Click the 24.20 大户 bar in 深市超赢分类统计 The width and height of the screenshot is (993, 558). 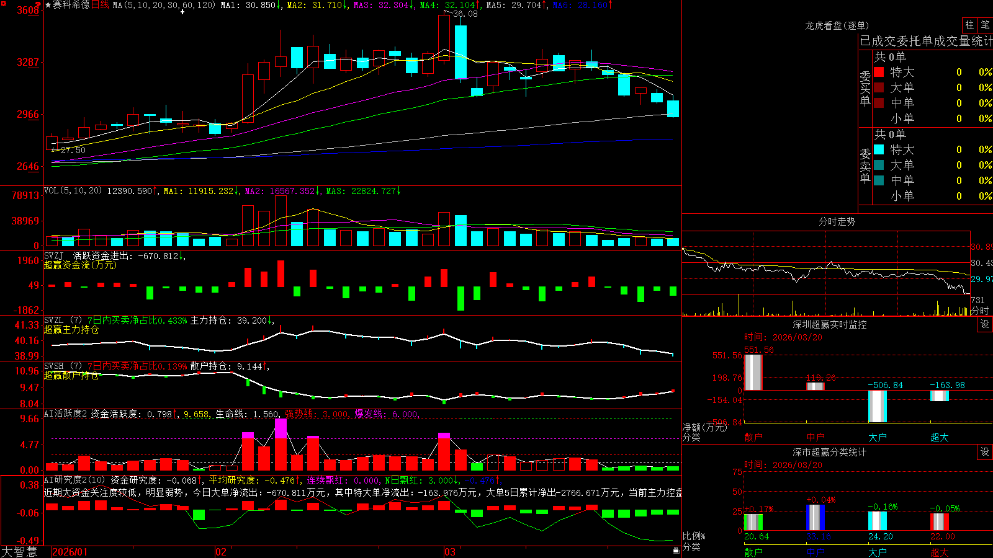point(878,521)
